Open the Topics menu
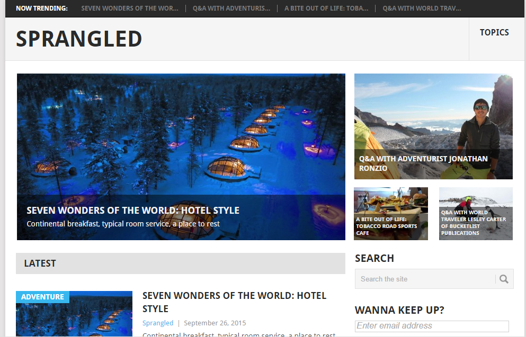Screen dimensions: 526x337 click(494, 32)
